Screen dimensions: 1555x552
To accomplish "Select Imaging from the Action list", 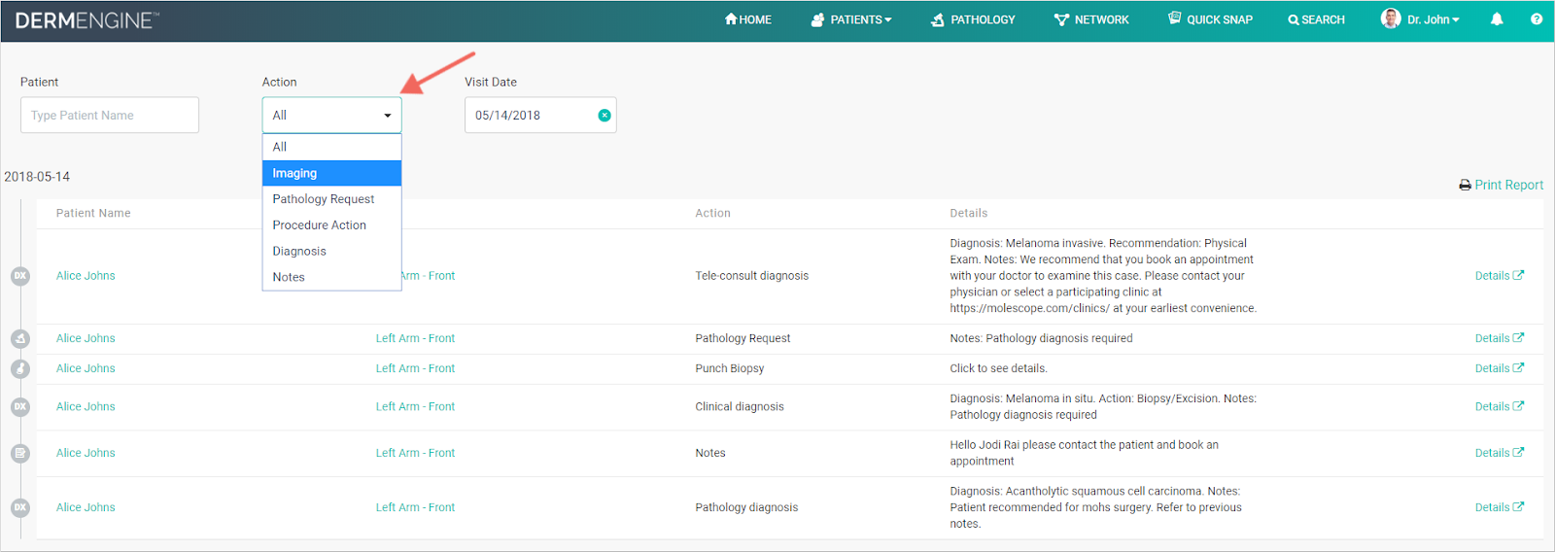I will point(331,173).
